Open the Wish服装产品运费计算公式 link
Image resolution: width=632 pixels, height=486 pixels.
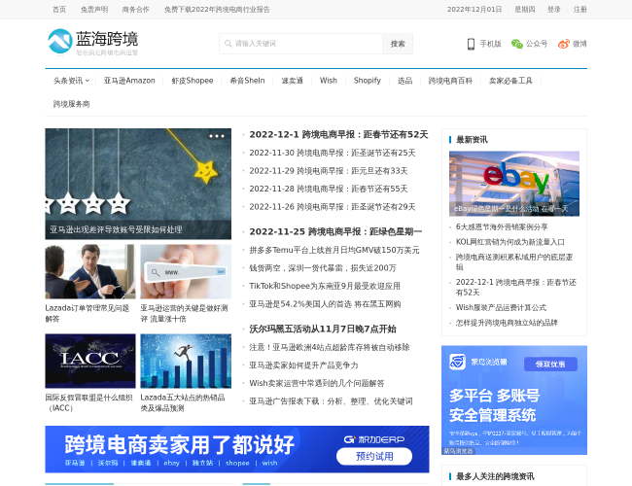[501, 307]
